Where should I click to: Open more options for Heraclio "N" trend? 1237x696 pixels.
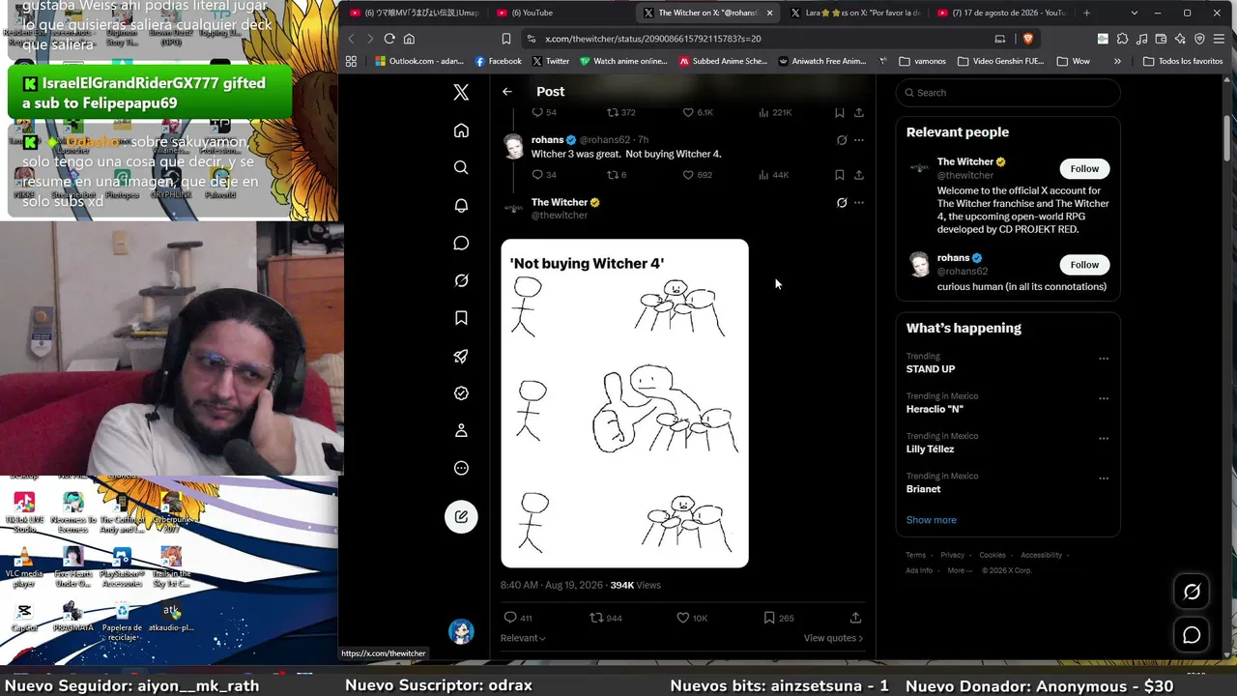point(1104,398)
